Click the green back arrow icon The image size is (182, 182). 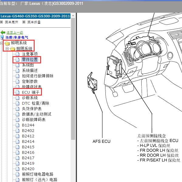(3, 32)
